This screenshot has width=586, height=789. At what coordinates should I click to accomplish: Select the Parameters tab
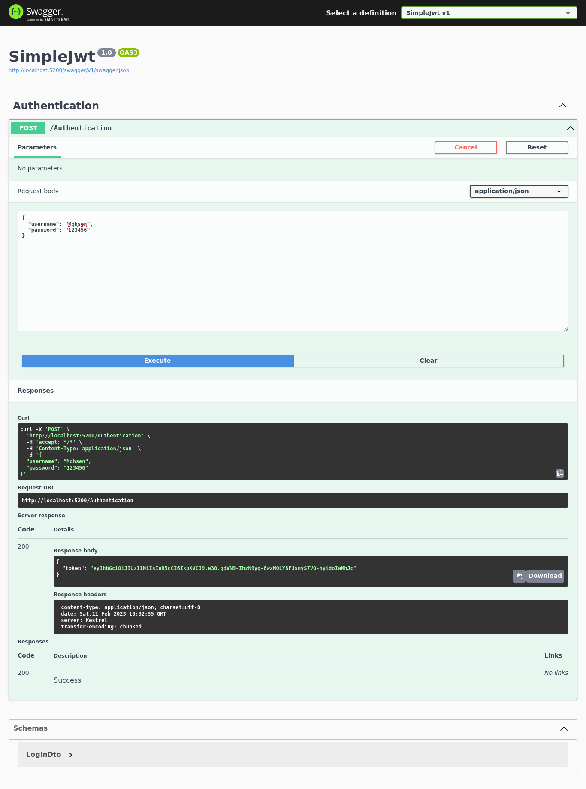click(x=37, y=147)
